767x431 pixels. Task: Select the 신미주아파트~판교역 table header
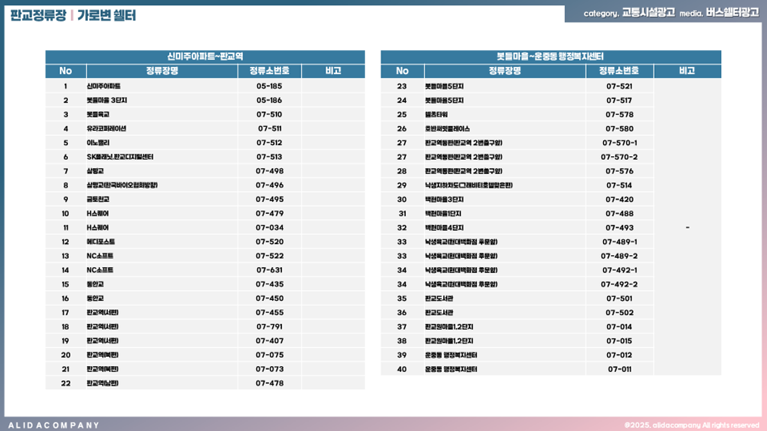pos(205,57)
